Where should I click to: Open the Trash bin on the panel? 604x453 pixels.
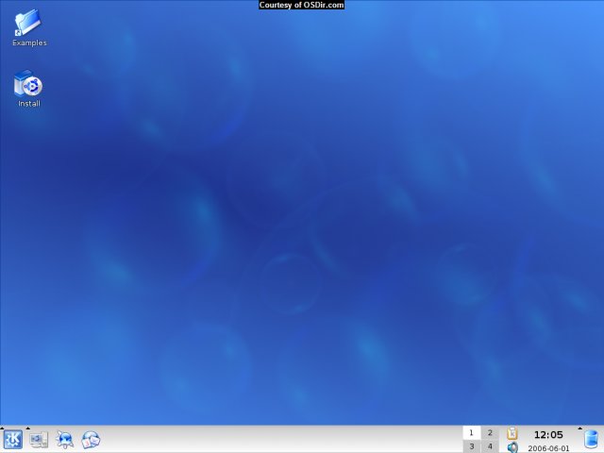coord(591,440)
